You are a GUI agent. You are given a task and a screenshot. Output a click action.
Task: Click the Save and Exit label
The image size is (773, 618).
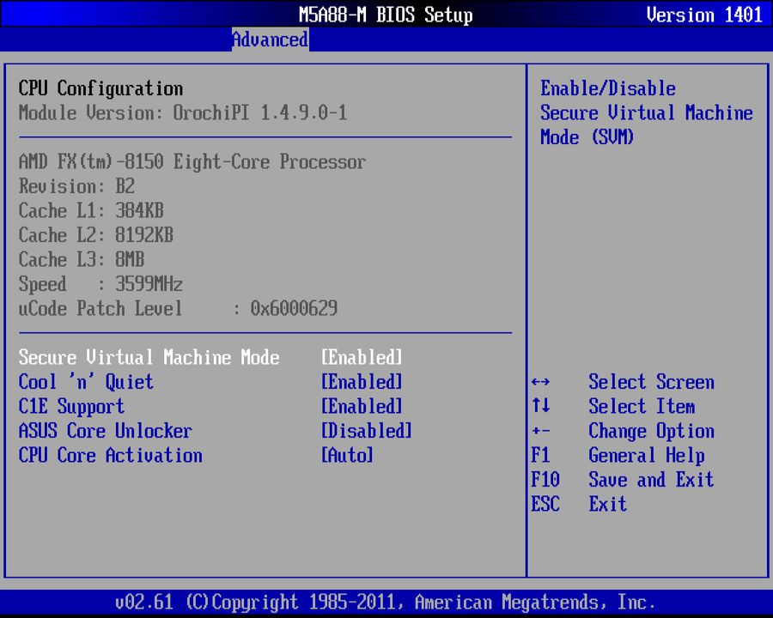point(651,479)
